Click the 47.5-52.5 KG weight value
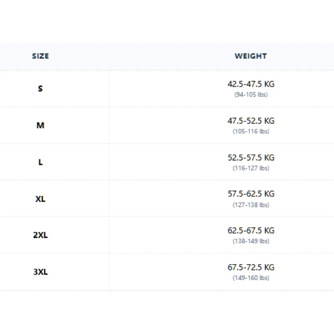This screenshot has height=334, width=334. click(x=251, y=121)
